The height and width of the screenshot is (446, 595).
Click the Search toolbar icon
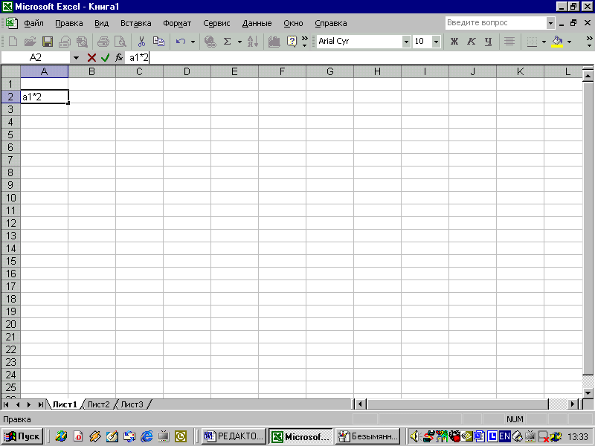click(82, 41)
